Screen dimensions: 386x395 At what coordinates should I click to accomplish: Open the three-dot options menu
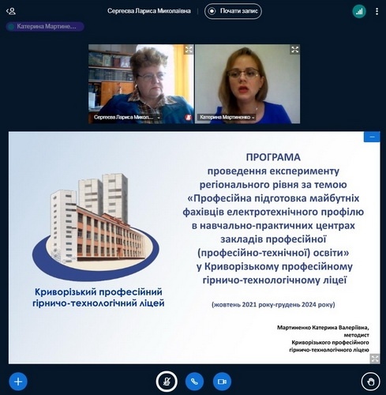tap(377, 11)
